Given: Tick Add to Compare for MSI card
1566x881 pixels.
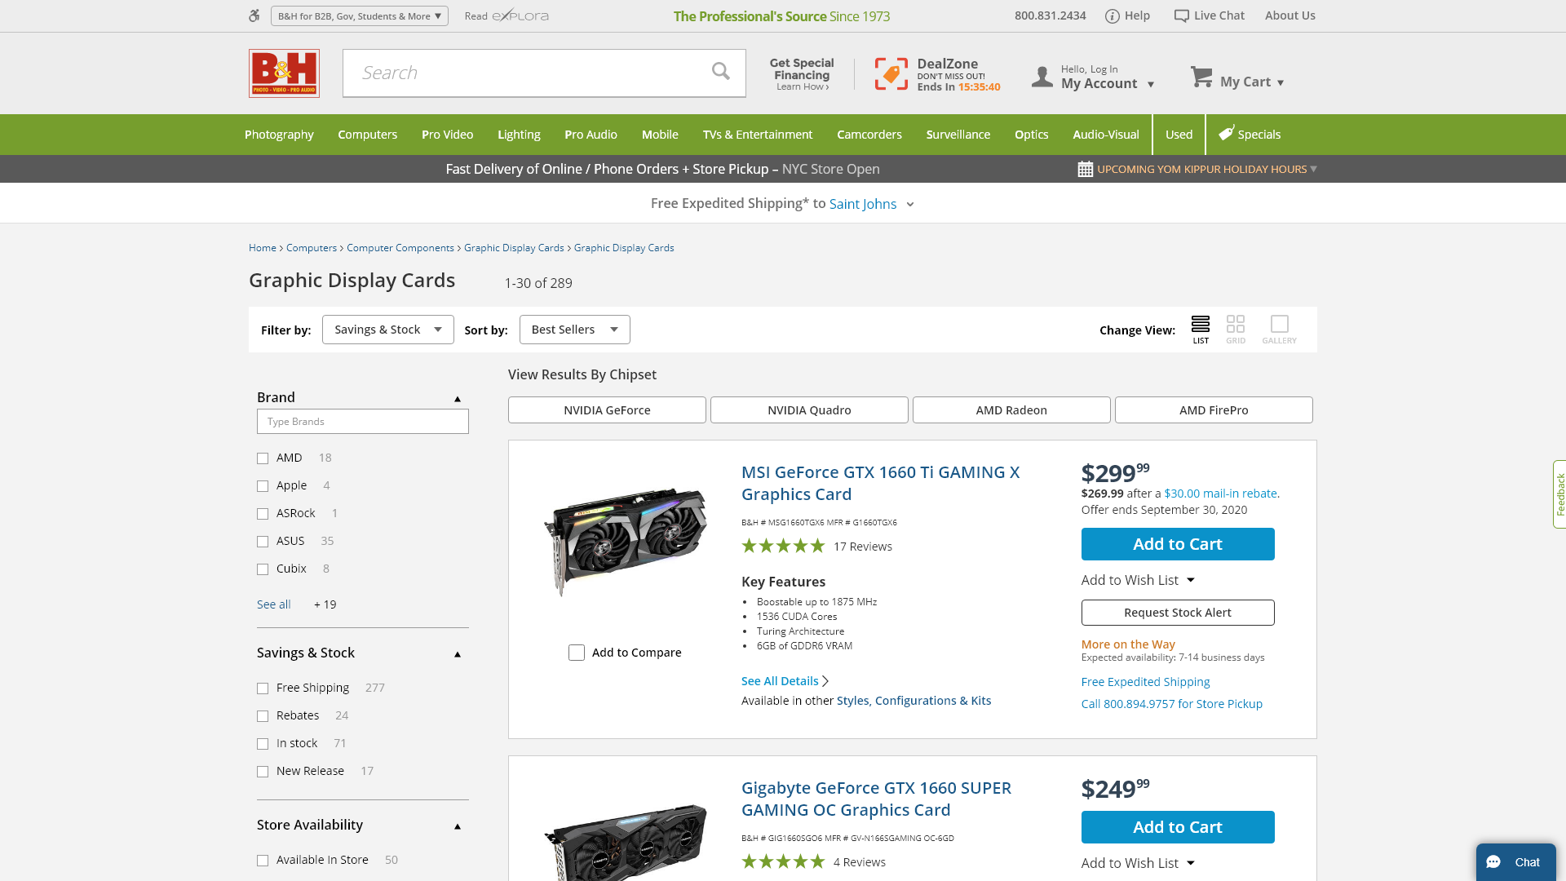Looking at the screenshot, I should click(577, 653).
